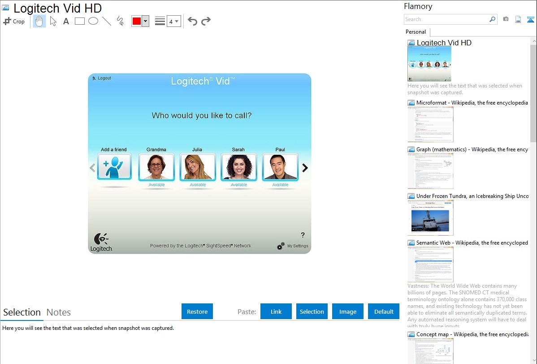
Task: Click Logout in the Logitech Vid window
Action: pos(102,78)
